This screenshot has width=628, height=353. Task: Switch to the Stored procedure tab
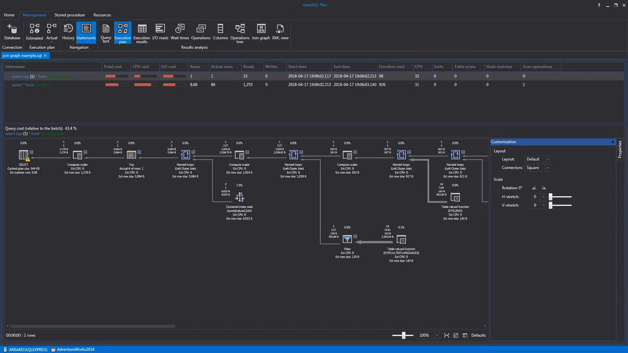tap(70, 15)
